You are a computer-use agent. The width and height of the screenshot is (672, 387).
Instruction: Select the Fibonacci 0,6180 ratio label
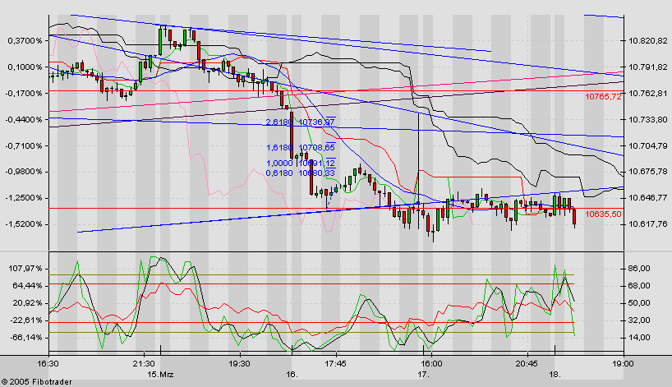pos(279,173)
